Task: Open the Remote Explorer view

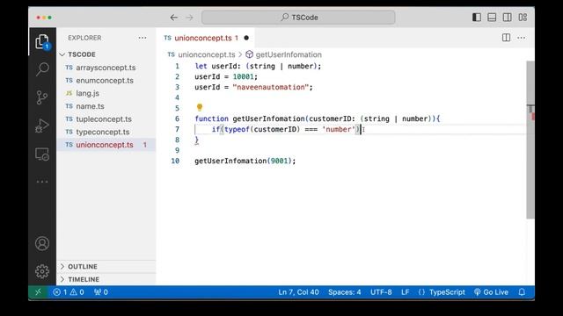Action: (42, 154)
